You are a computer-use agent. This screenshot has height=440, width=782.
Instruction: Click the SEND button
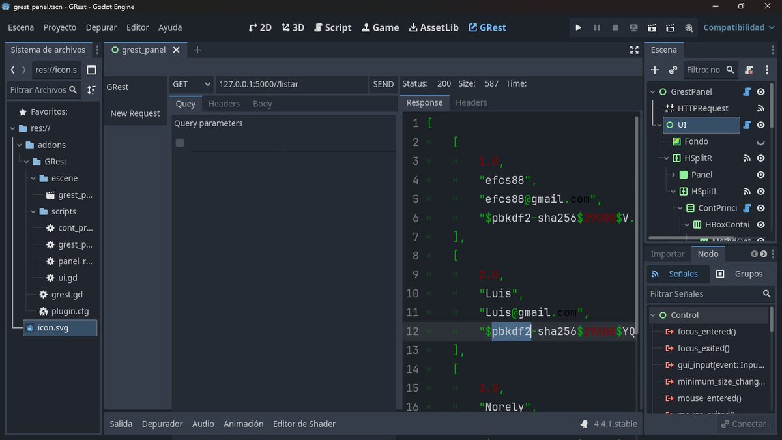point(383,84)
